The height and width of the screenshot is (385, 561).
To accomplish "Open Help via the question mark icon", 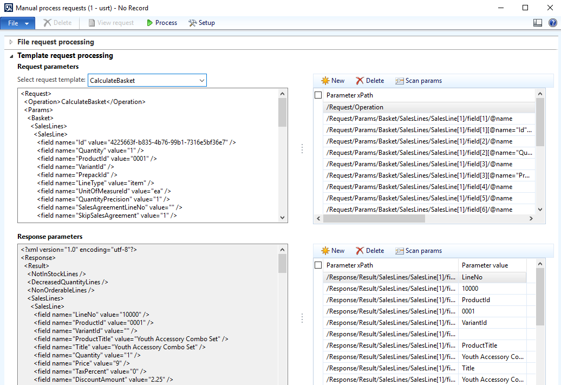I will tap(553, 23).
